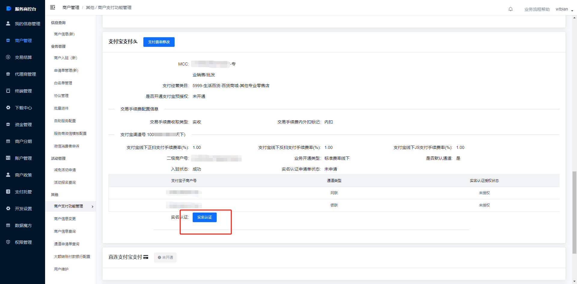Click 下载中心 gear icon
The image size is (577, 284).
(8, 107)
